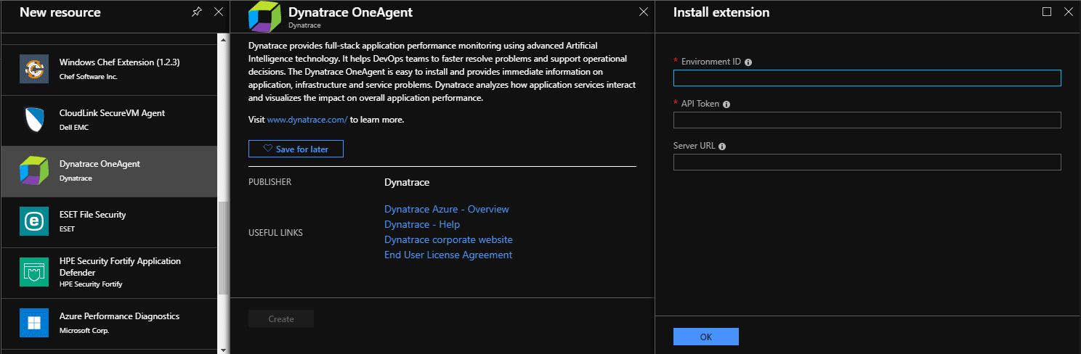This screenshot has height=354, width=1081.
Task: Click the Dynatrace logo in blade header
Action: (264, 17)
